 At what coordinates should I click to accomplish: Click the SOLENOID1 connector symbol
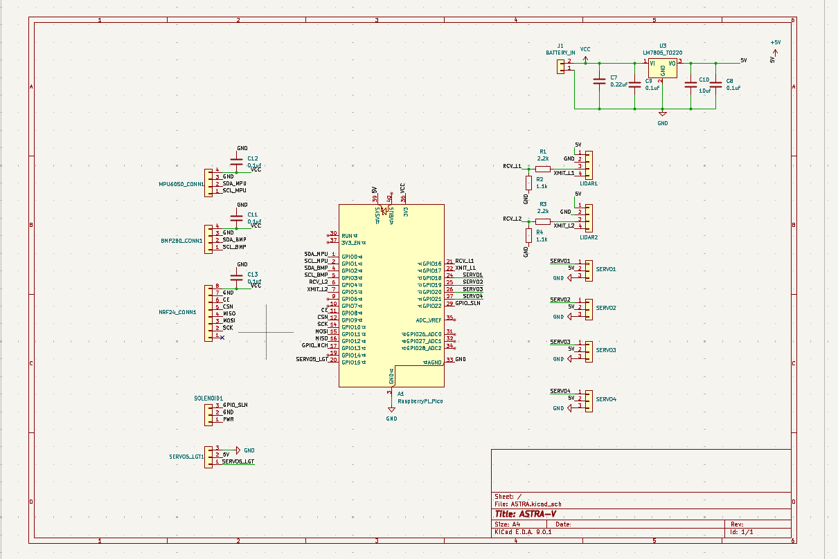point(208,413)
